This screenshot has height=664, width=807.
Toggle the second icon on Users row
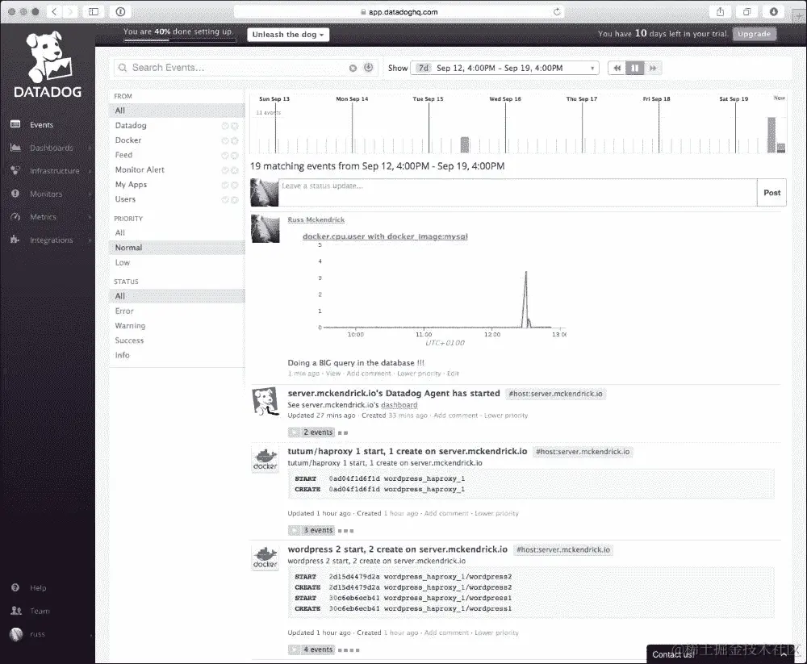point(235,200)
